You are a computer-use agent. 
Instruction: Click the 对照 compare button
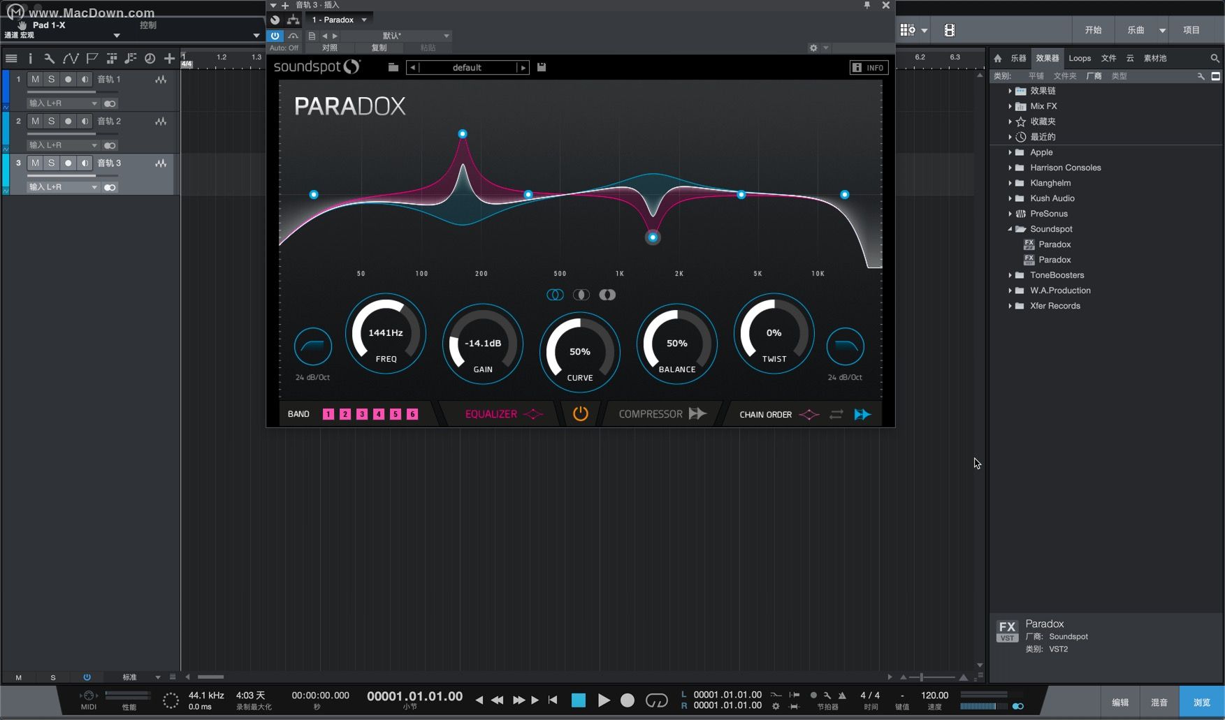pos(330,48)
